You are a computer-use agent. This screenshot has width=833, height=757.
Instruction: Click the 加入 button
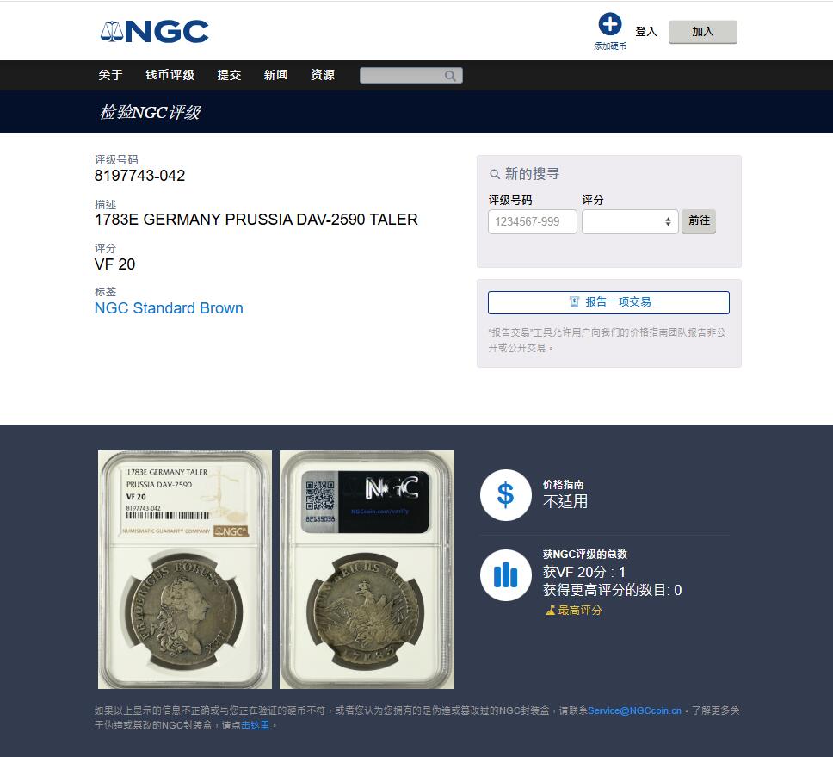pos(702,32)
